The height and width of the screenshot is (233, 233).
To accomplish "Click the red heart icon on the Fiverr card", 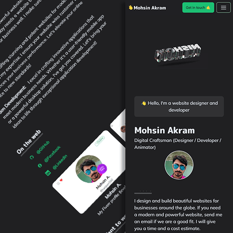I will click(61, 180).
